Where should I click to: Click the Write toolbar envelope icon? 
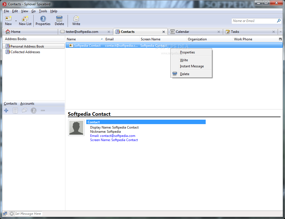76,19
